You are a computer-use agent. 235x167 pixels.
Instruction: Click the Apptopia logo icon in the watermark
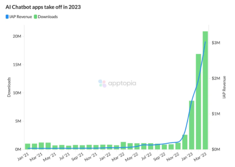(102, 83)
